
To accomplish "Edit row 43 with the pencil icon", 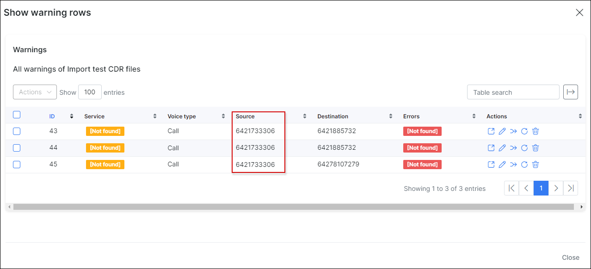I will (502, 131).
